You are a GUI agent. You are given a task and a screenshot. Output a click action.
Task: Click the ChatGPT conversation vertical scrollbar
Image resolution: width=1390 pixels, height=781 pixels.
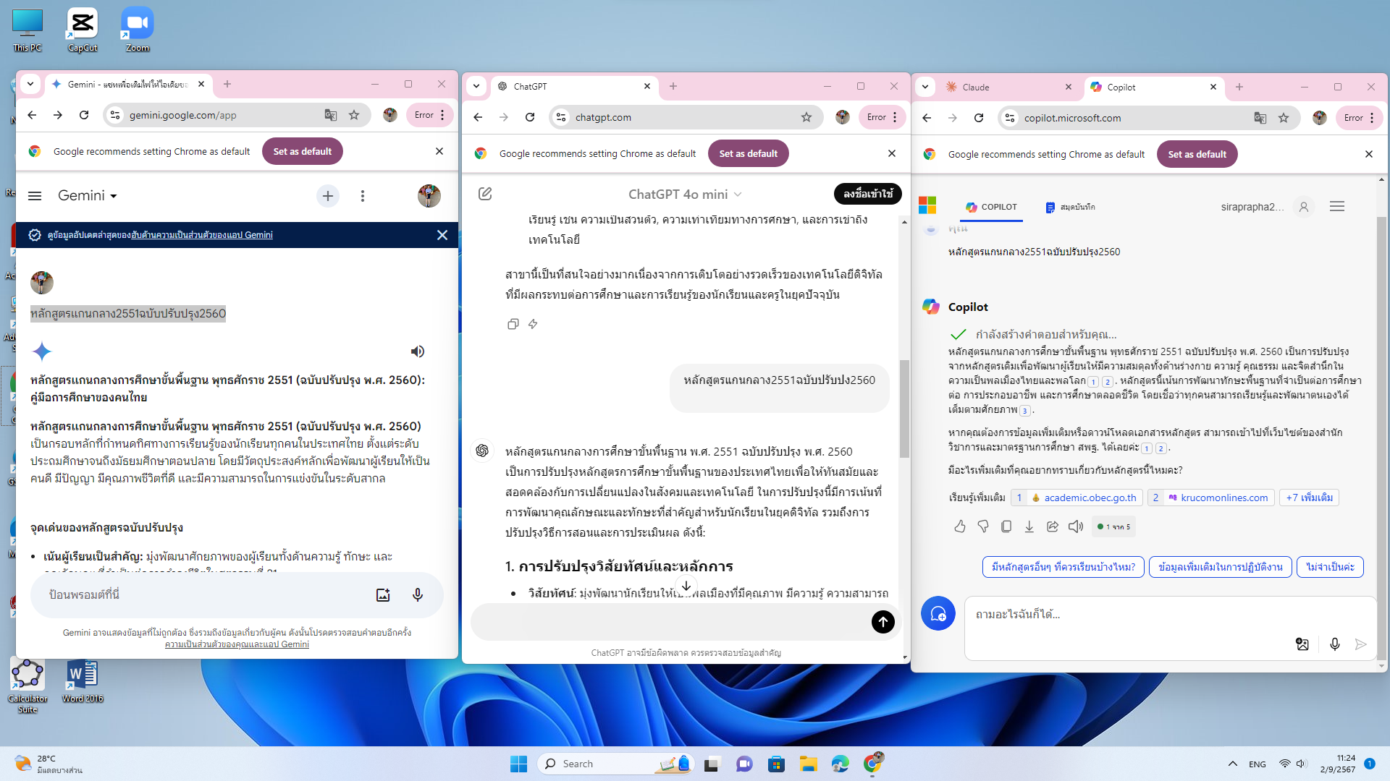(x=904, y=409)
